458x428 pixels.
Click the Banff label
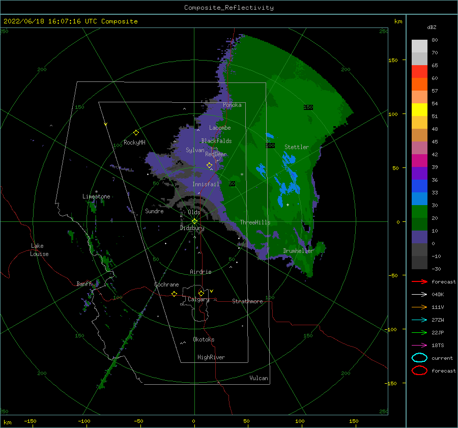pos(84,284)
